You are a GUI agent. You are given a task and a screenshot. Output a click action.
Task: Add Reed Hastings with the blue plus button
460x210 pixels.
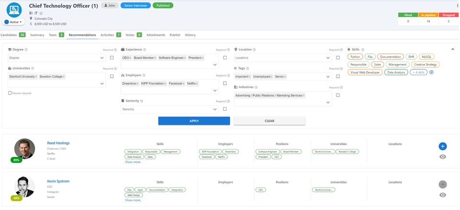443,146
